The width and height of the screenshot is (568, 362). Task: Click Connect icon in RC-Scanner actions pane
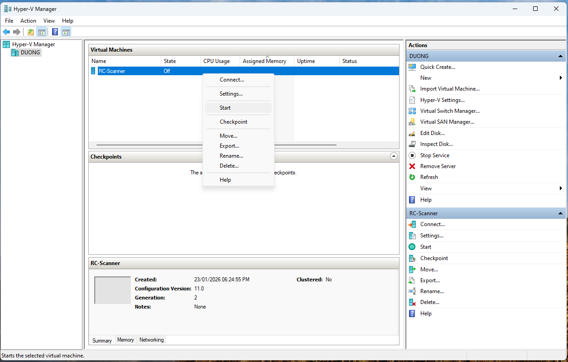coord(412,224)
